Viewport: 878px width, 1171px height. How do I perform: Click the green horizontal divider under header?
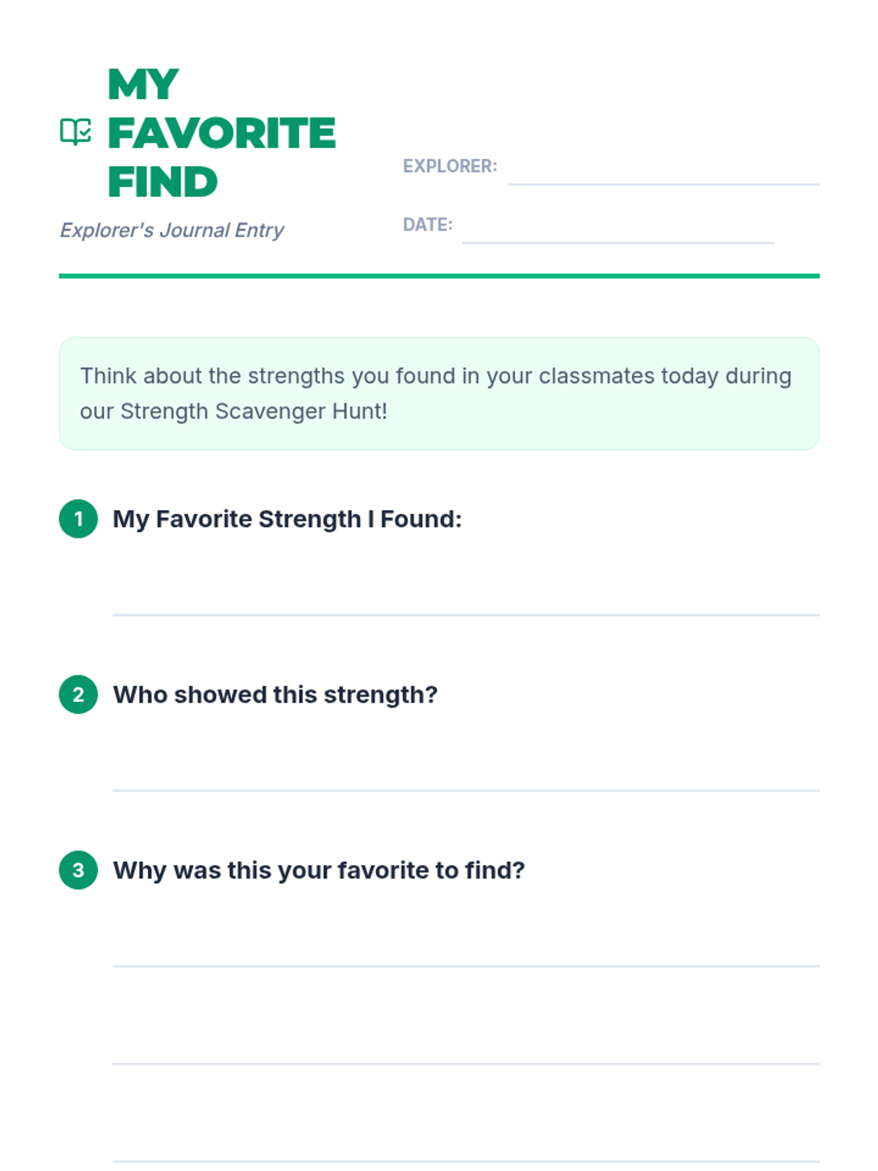pyautogui.click(x=439, y=276)
